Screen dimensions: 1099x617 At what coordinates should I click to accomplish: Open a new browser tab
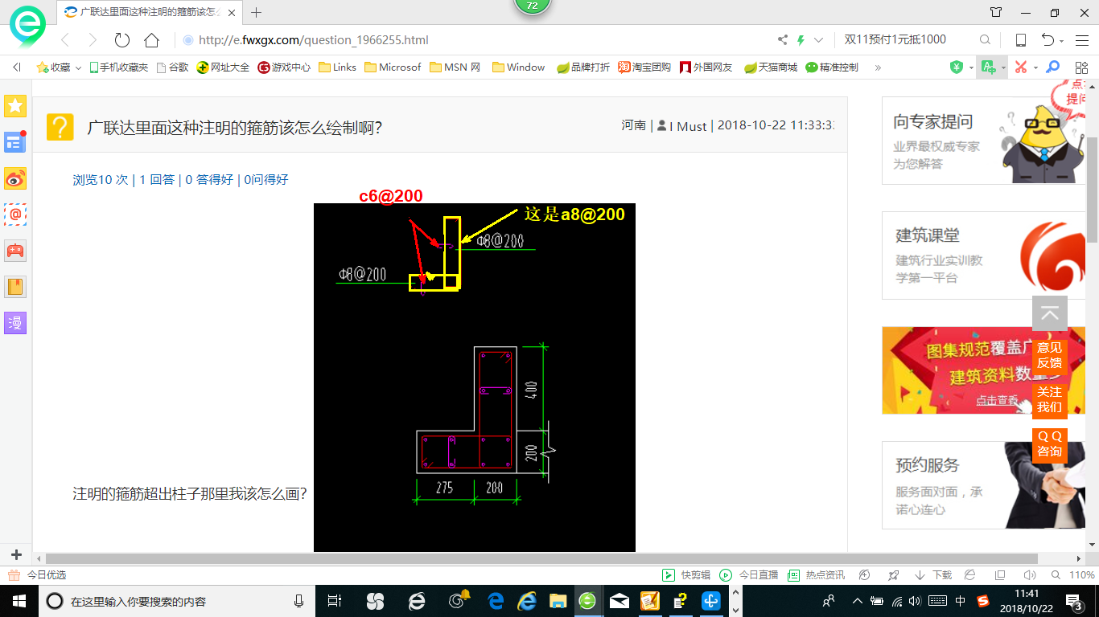(x=257, y=12)
